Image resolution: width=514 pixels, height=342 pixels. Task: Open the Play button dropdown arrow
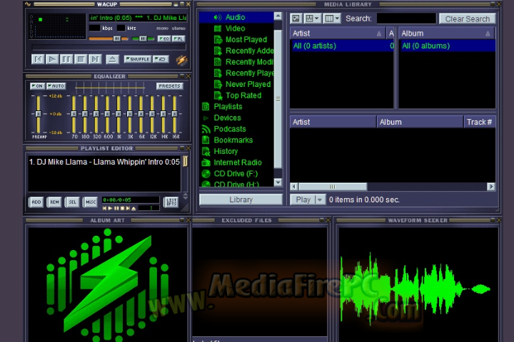click(320, 199)
